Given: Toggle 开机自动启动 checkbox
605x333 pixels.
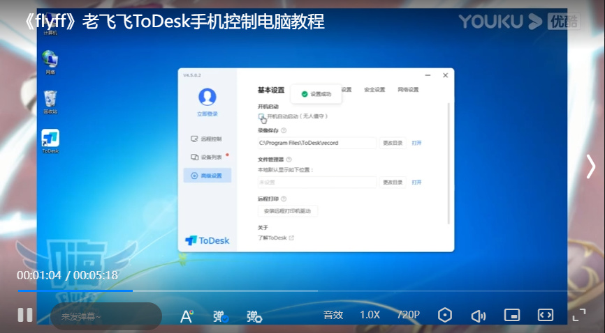Looking at the screenshot, I should click(x=261, y=116).
